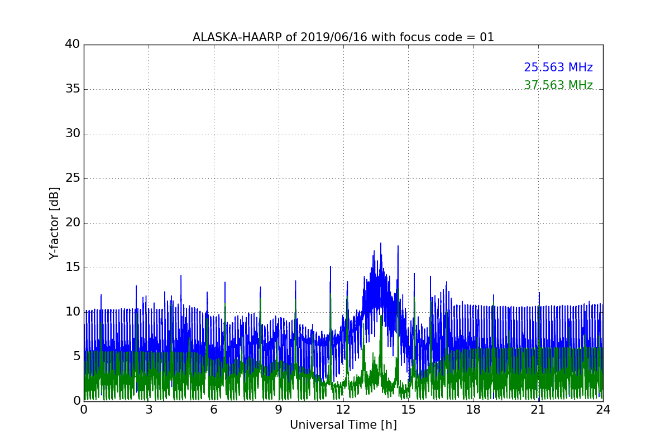Click the Y-factor [dB] axis label

coord(54,223)
